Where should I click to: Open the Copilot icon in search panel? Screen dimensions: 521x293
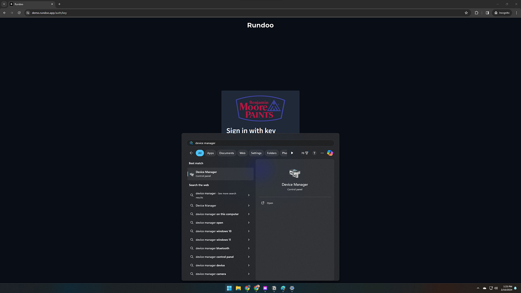(x=330, y=153)
